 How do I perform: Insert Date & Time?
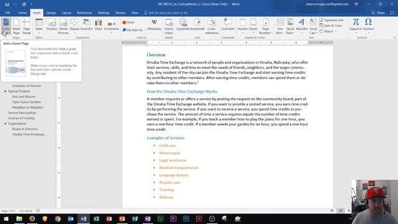click(x=330, y=26)
